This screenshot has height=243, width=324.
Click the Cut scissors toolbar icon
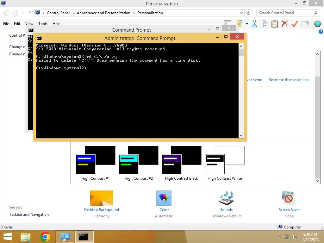pyautogui.click(x=254, y=24)
